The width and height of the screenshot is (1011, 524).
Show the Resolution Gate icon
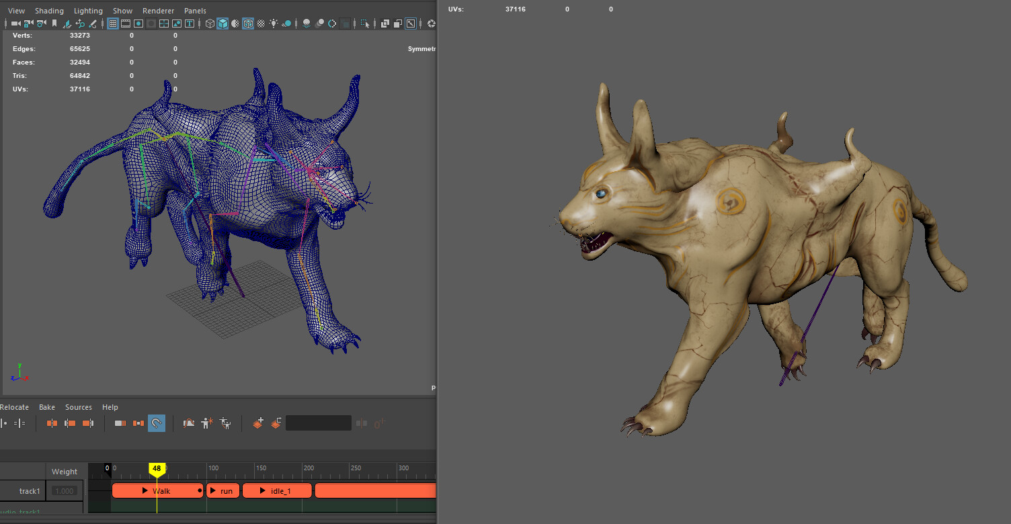(x=138, y=24)
